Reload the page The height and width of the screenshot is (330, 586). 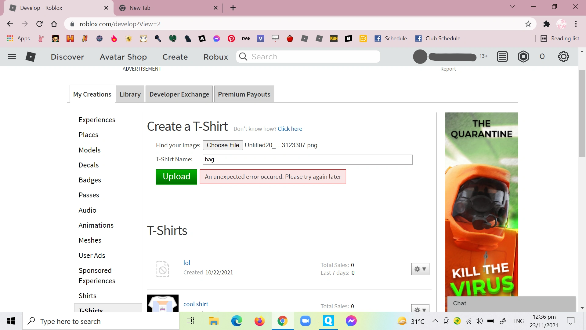[x=39, y=24]
